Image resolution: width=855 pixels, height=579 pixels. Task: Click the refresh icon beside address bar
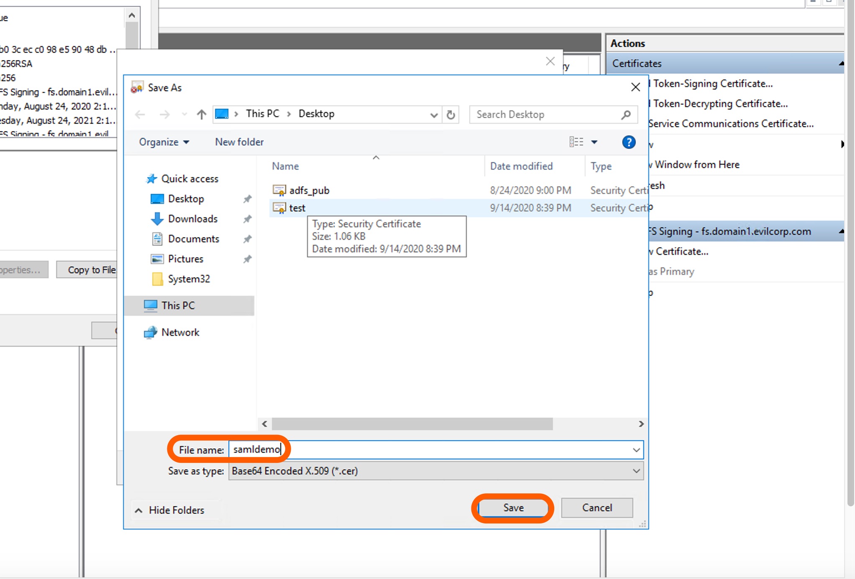pyautogui.click(x=451, y=114)
